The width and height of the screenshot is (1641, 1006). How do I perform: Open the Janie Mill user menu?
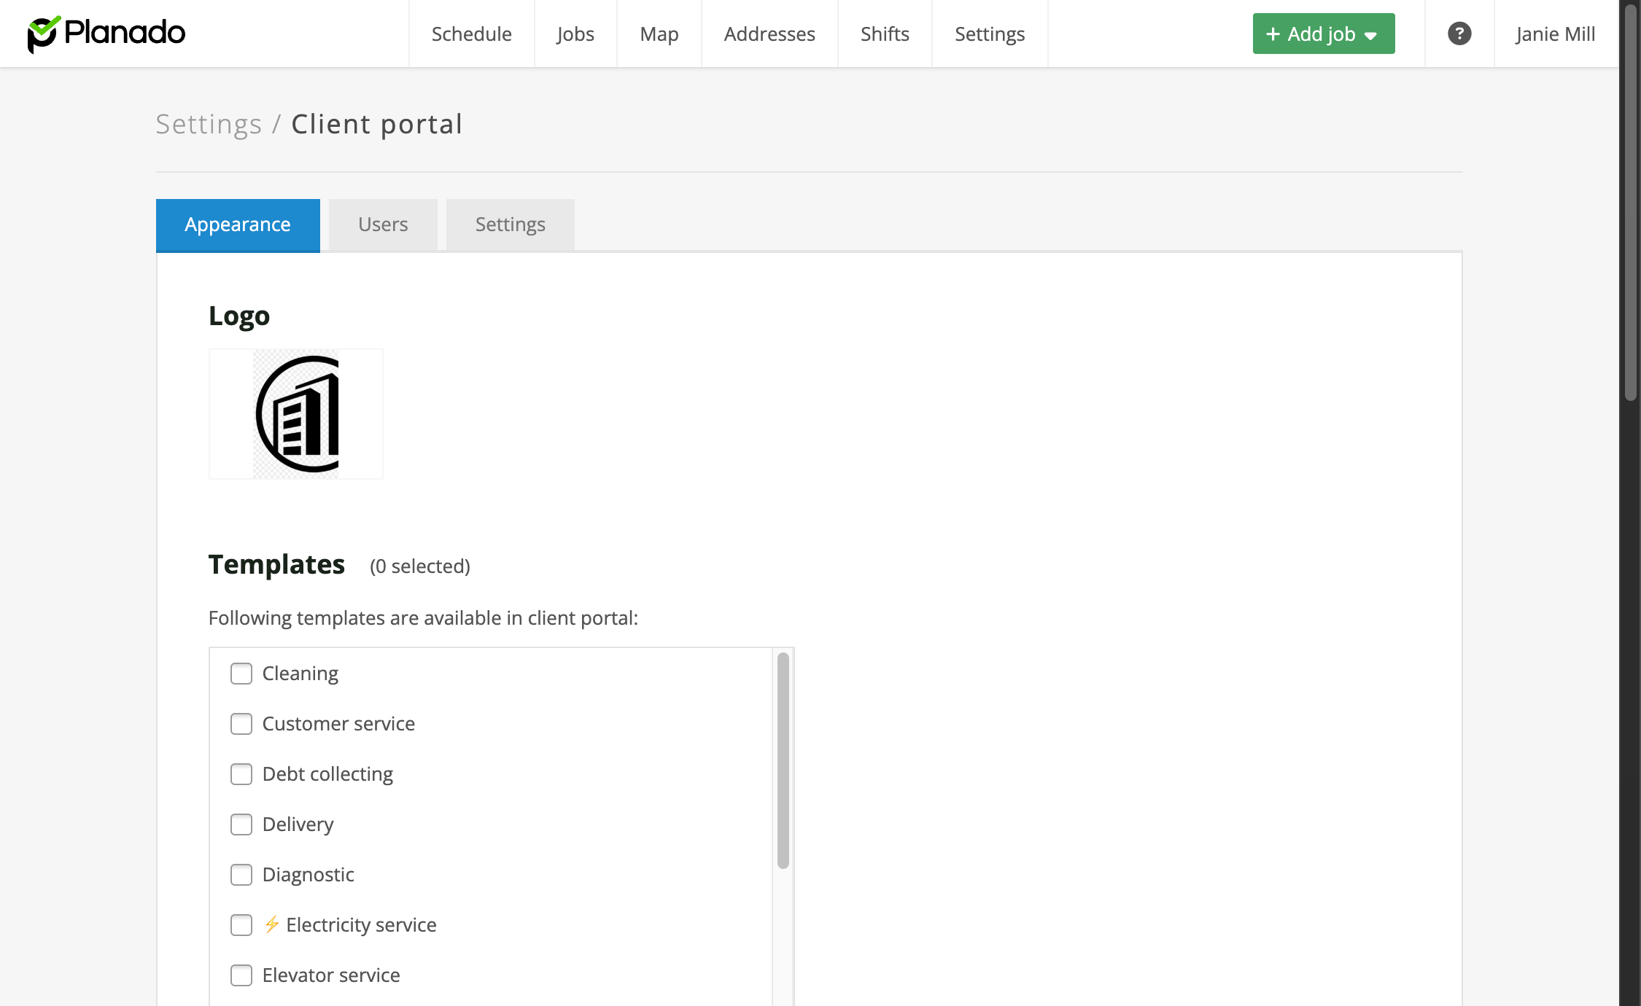pyautogui.click(x=1555, y=34)
